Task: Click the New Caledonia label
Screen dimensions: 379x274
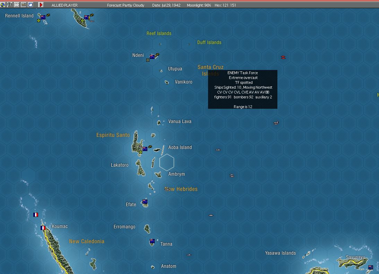Action: coord(87,241)
